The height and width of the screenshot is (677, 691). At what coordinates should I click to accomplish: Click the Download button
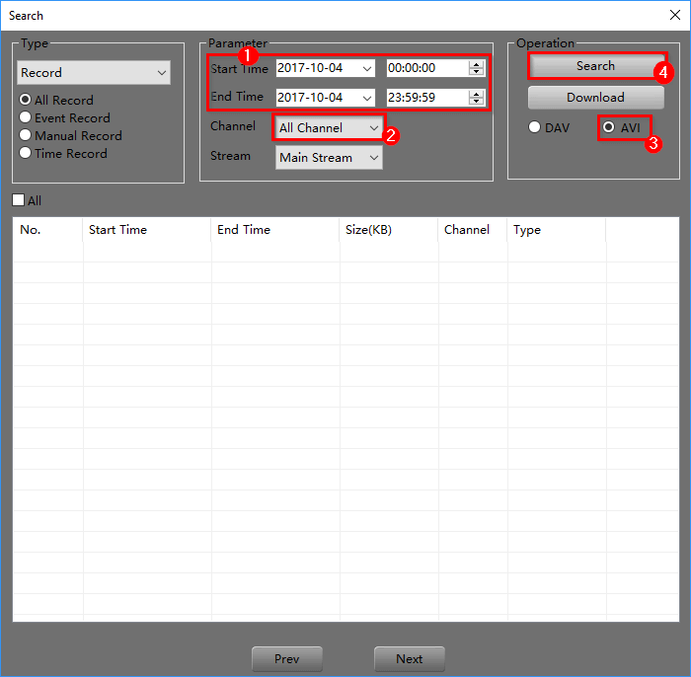click(x=595, y=98)
